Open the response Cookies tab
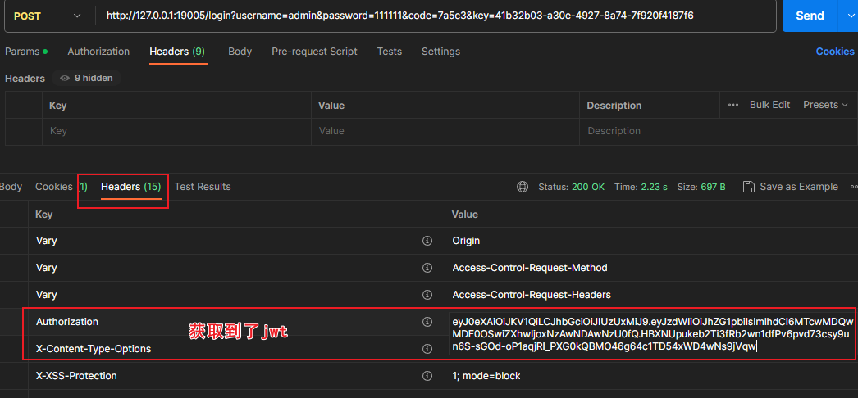The width and height of the screenshot is (858, 398). (62, 187)
